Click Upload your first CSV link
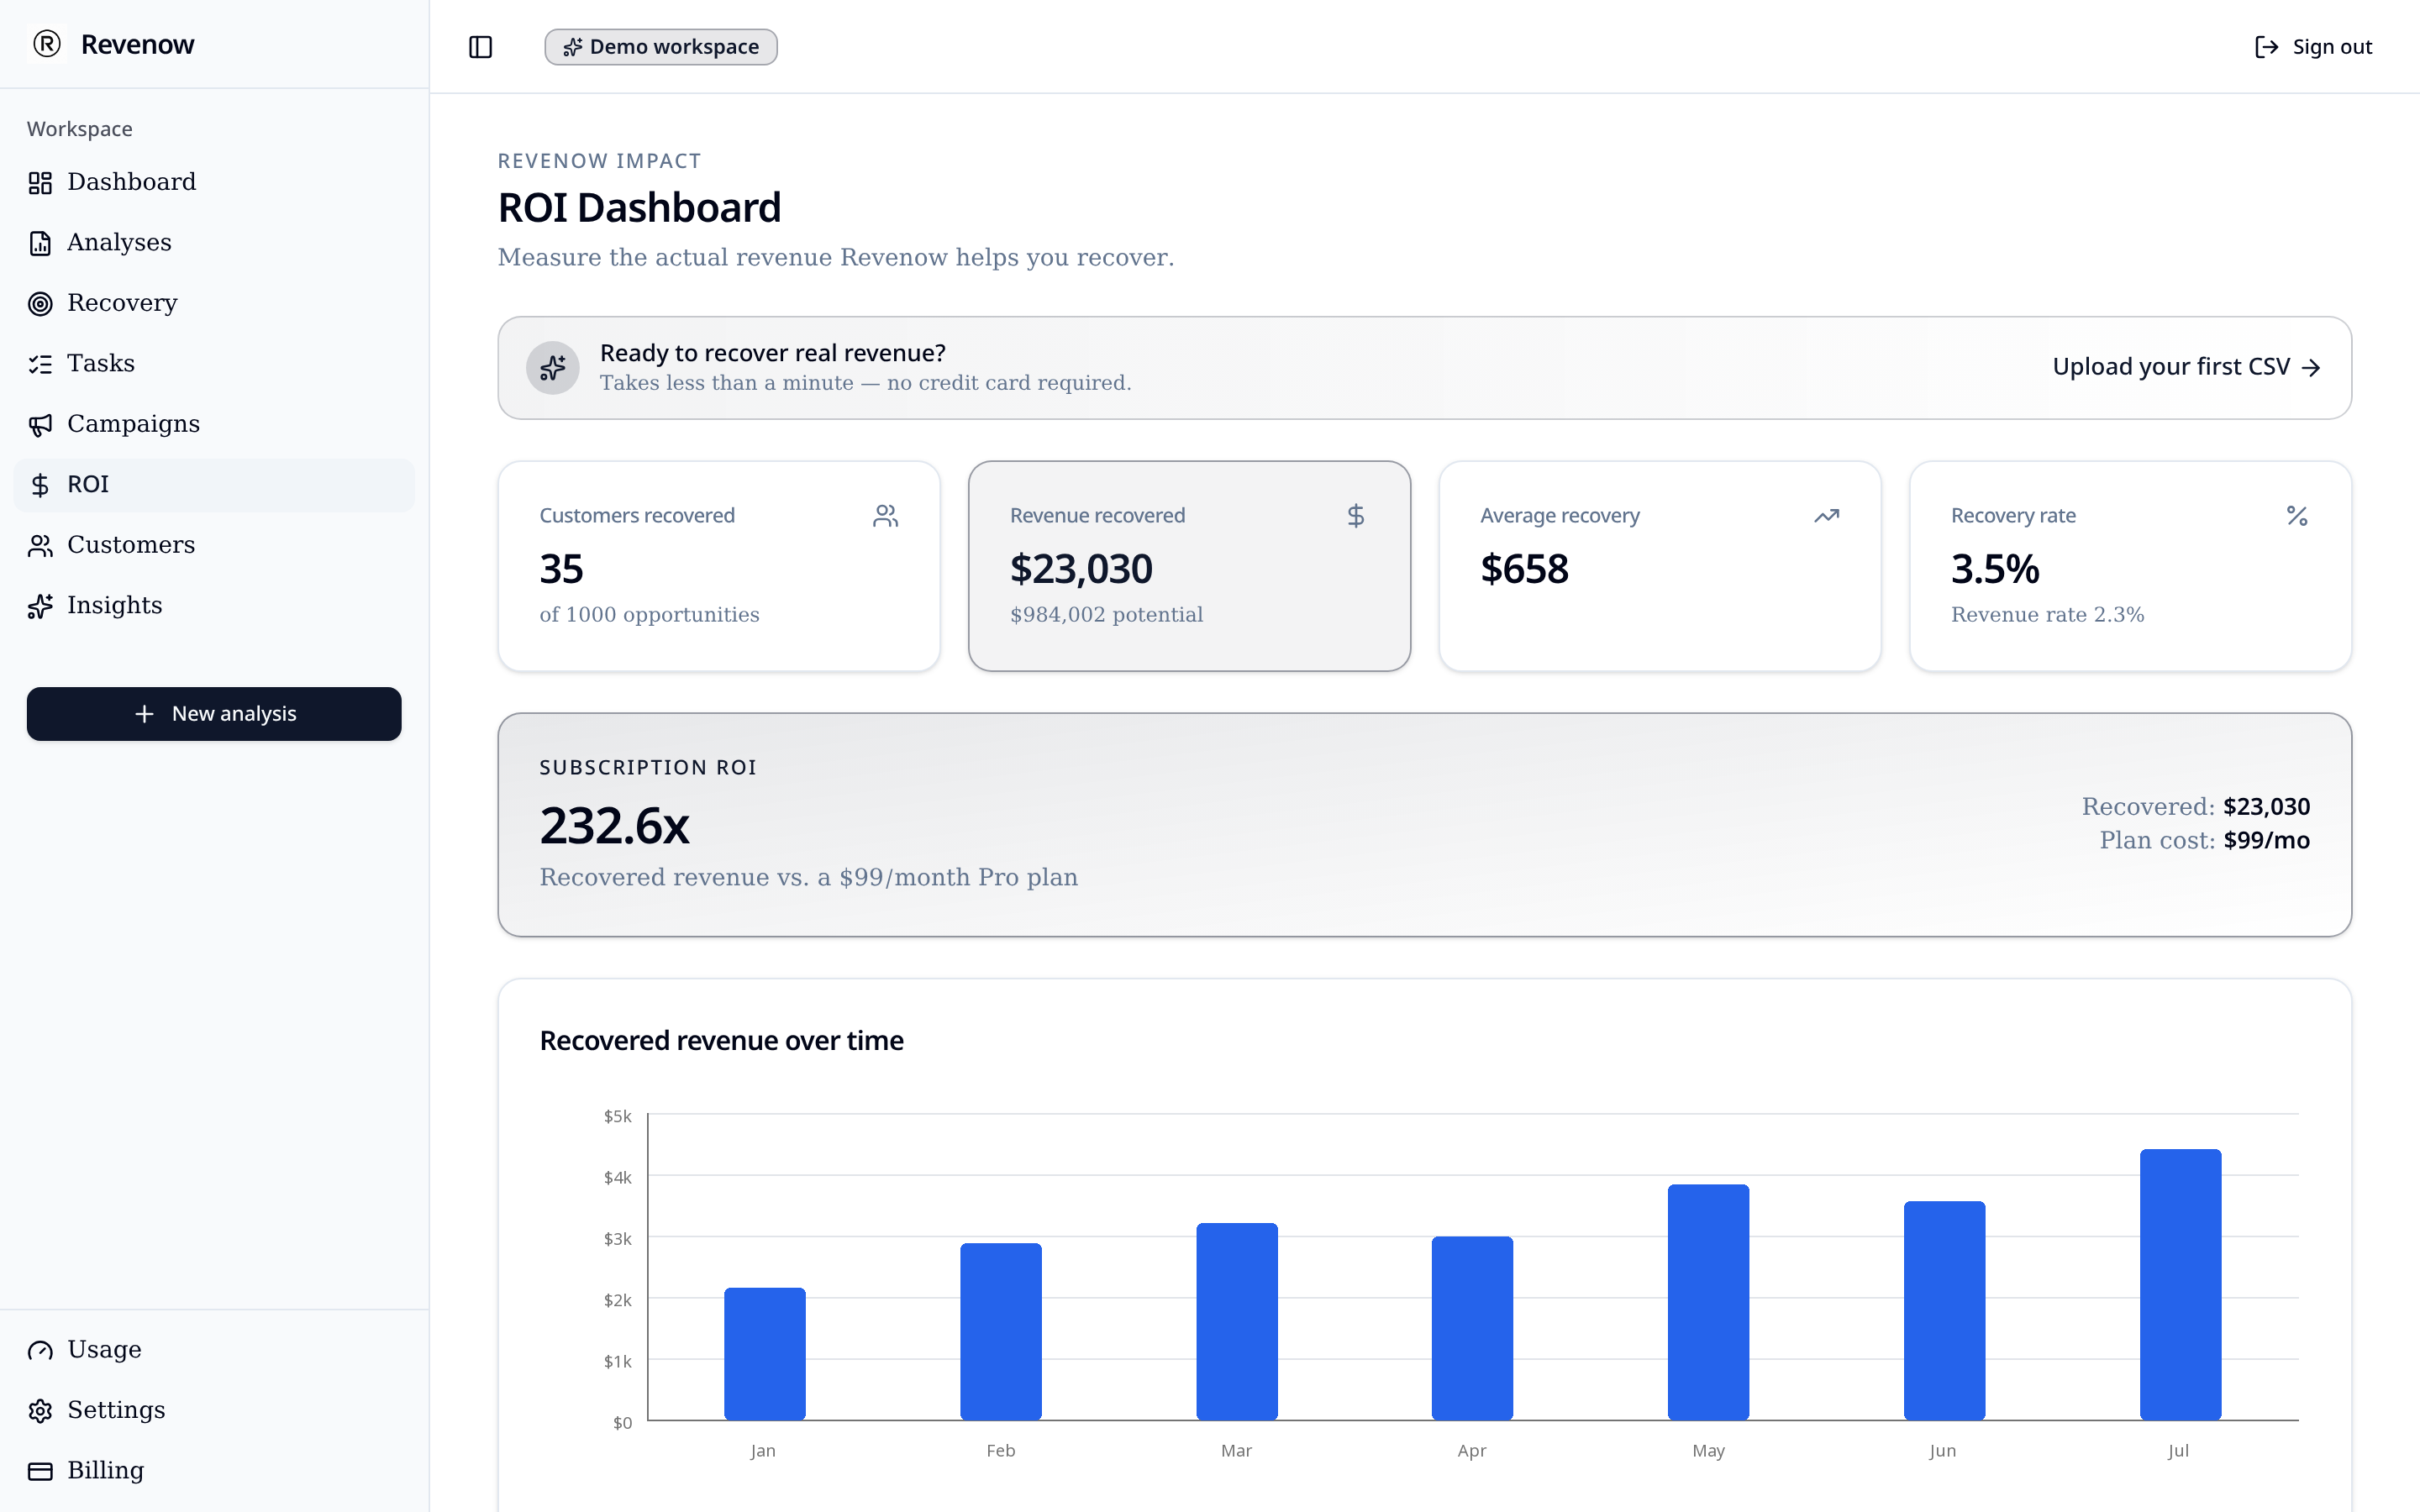This screenshot has height=1512, width=2420. (2186, 367)
